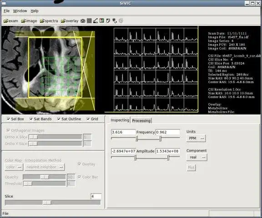Click the Opacity value field showing 50
The height and width of the screenshot is (218, 262).
pos(71,177)
